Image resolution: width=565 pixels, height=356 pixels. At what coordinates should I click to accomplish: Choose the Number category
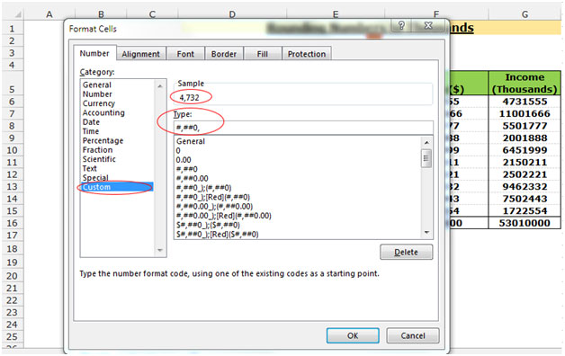[97, 94]
